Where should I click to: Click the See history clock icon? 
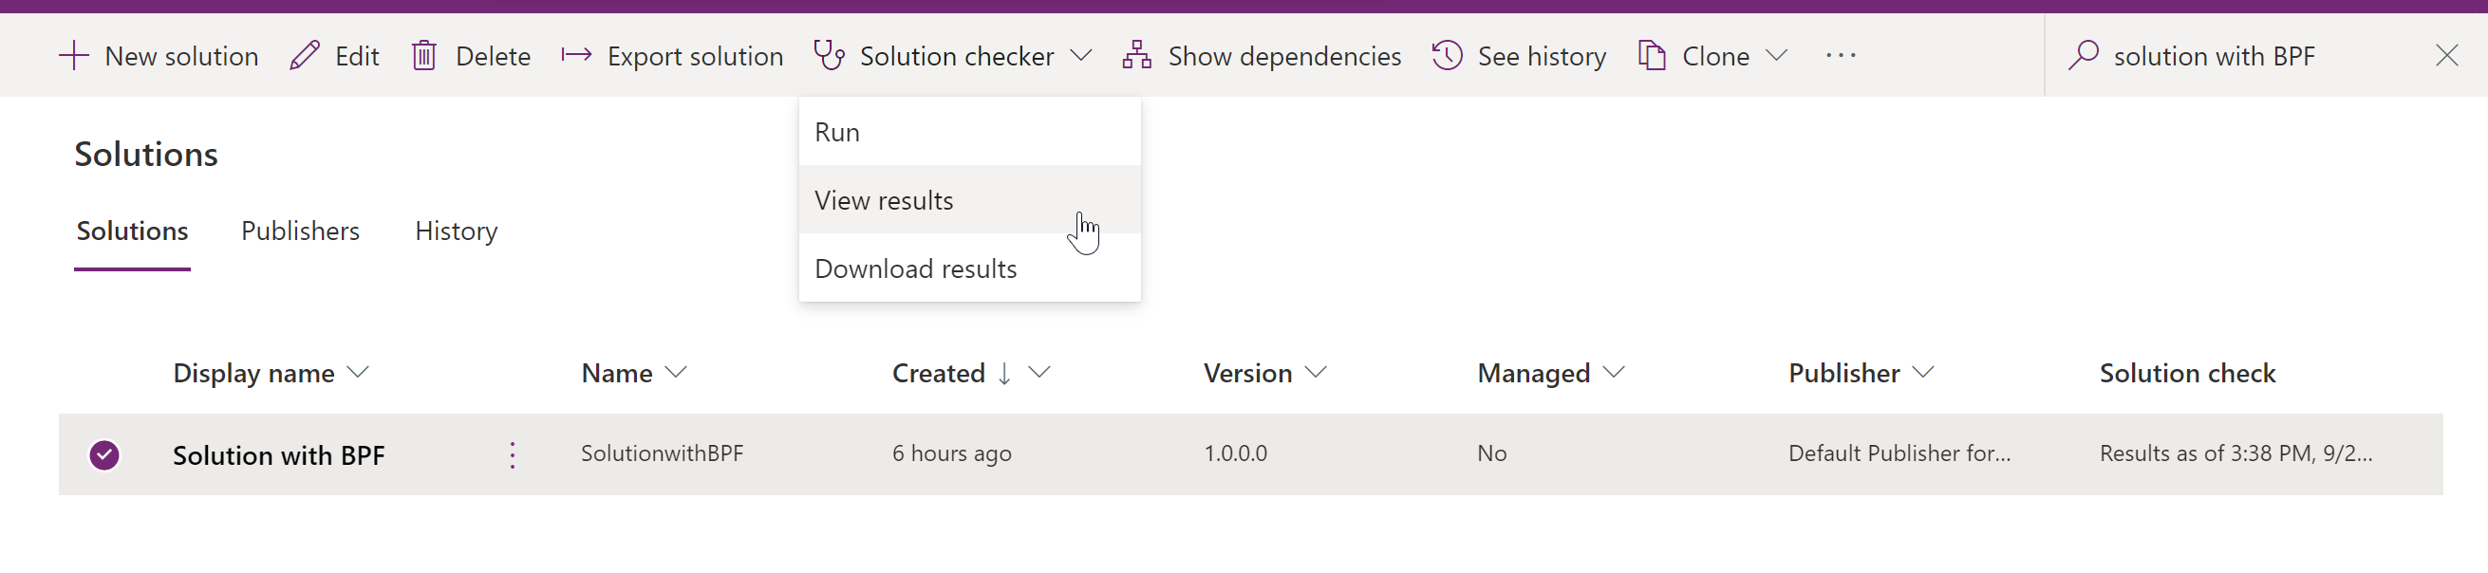point(1446,55)
